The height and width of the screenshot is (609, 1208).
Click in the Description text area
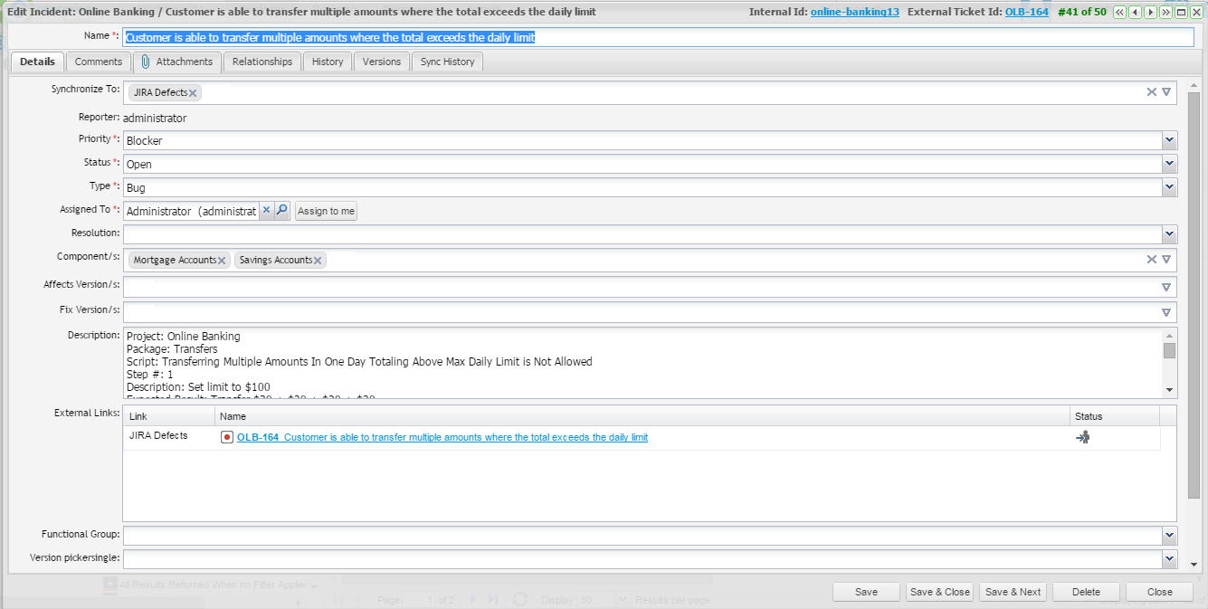[x=633, y=362]
